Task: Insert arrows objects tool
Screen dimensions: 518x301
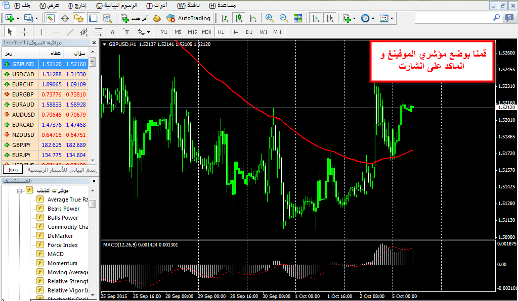Action: 141,32
